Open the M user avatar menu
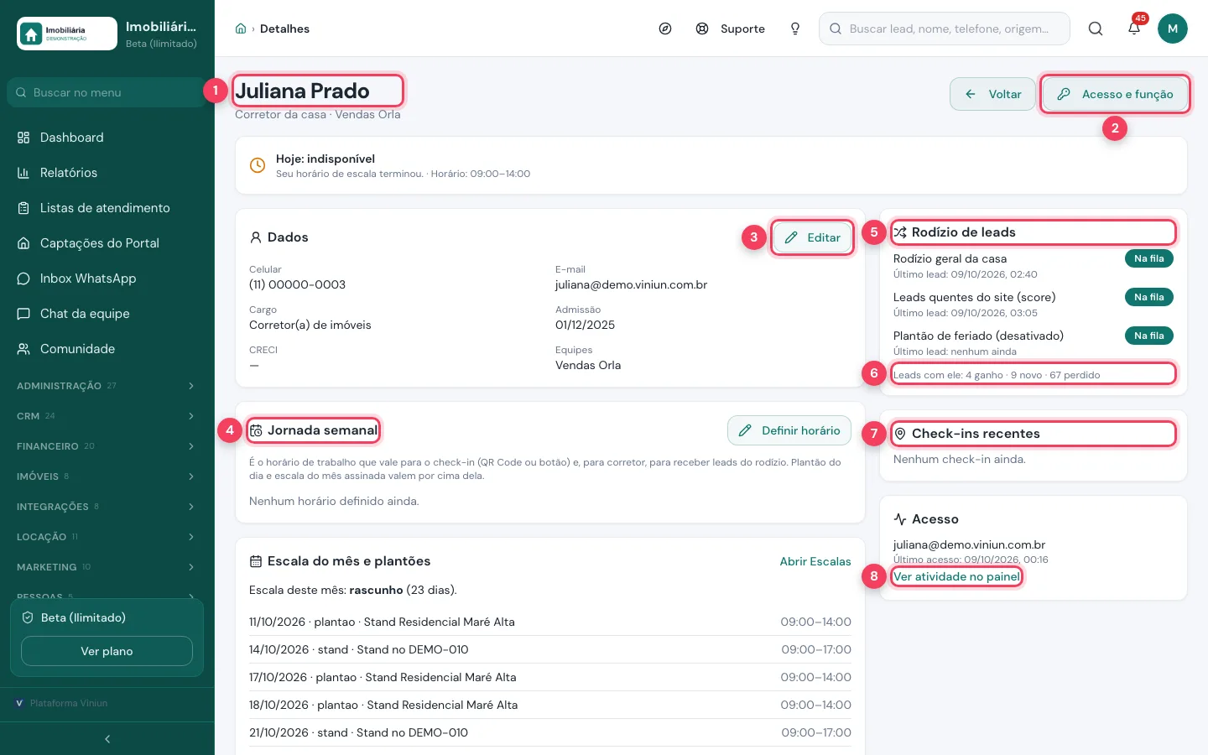Image resolution: width=1208 pixels, height=755 pixels. [1173, 29]
